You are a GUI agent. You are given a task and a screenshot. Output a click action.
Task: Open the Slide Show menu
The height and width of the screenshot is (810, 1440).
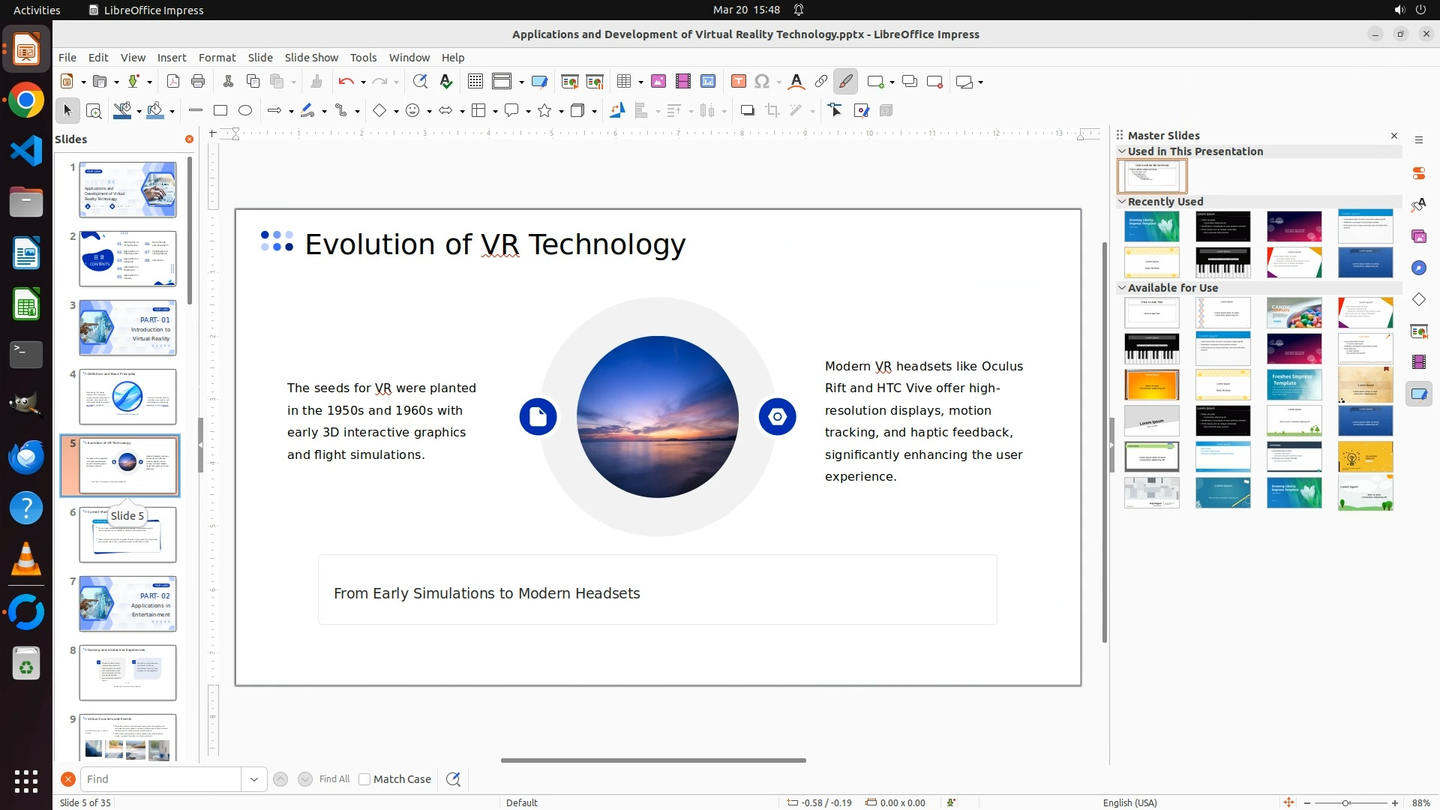[311, 58]
